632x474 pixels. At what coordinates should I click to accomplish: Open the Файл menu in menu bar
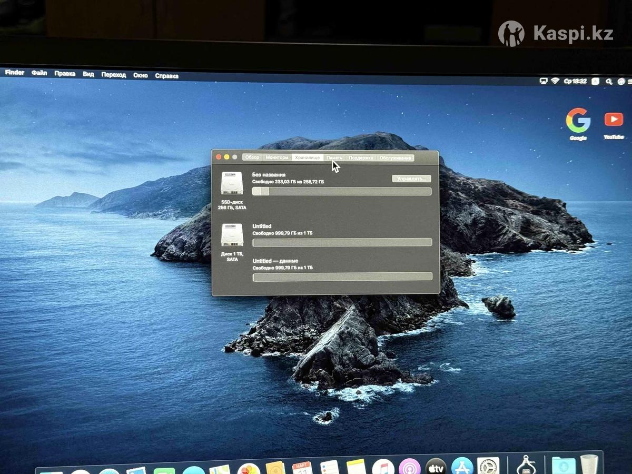click(x=39, y=73)
